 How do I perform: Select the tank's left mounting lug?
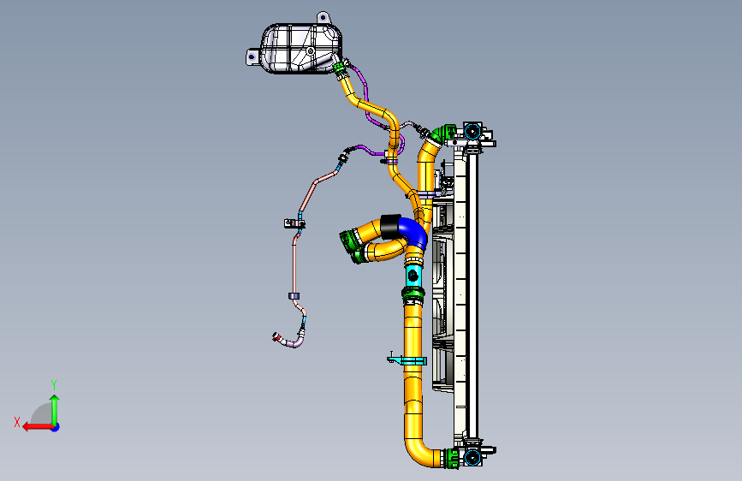click(x=252, y=57)
